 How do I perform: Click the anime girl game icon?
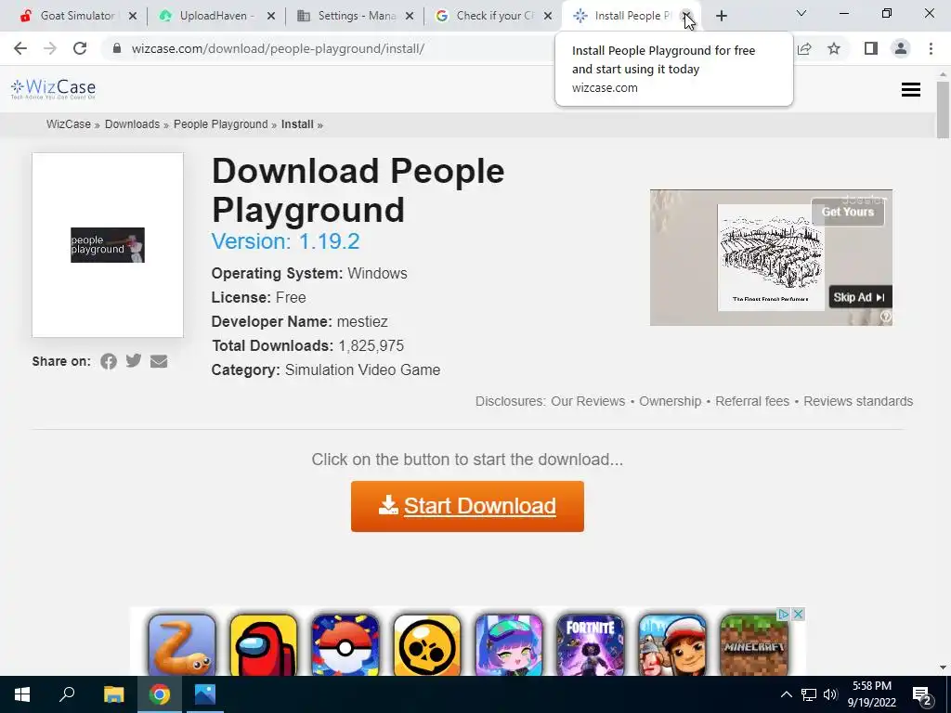point(509,645)
